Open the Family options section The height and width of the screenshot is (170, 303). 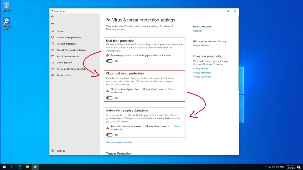[x=65, y=75]
